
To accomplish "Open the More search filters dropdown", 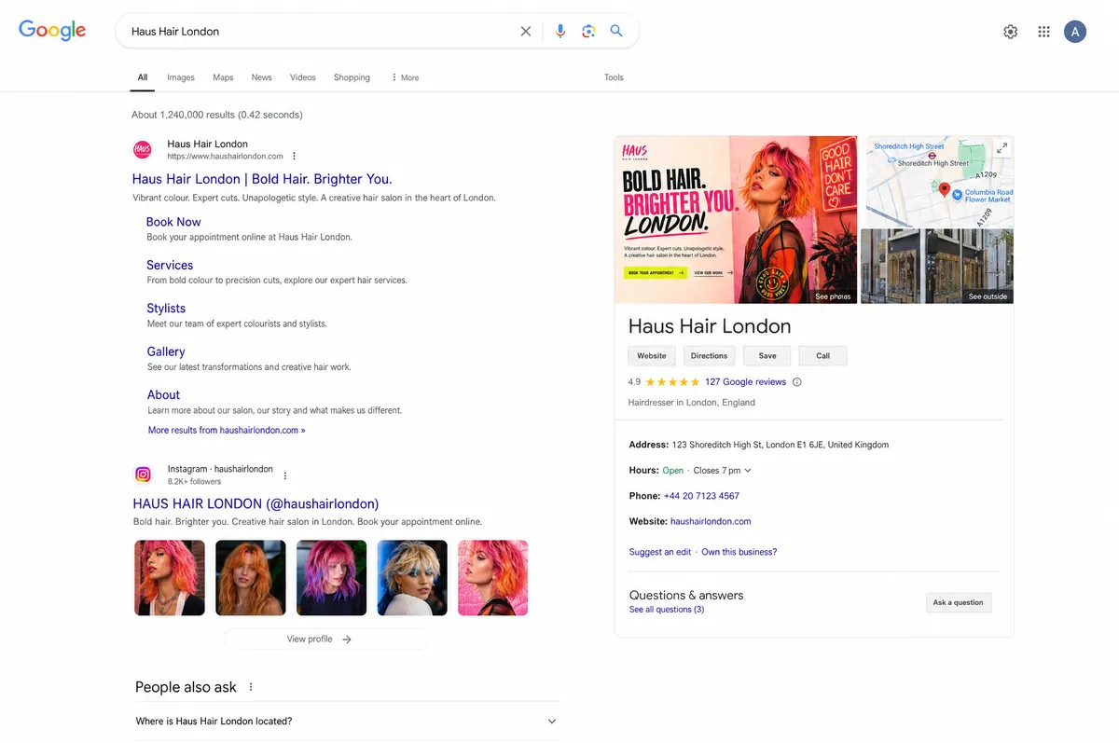I will (x=405, y=77).
